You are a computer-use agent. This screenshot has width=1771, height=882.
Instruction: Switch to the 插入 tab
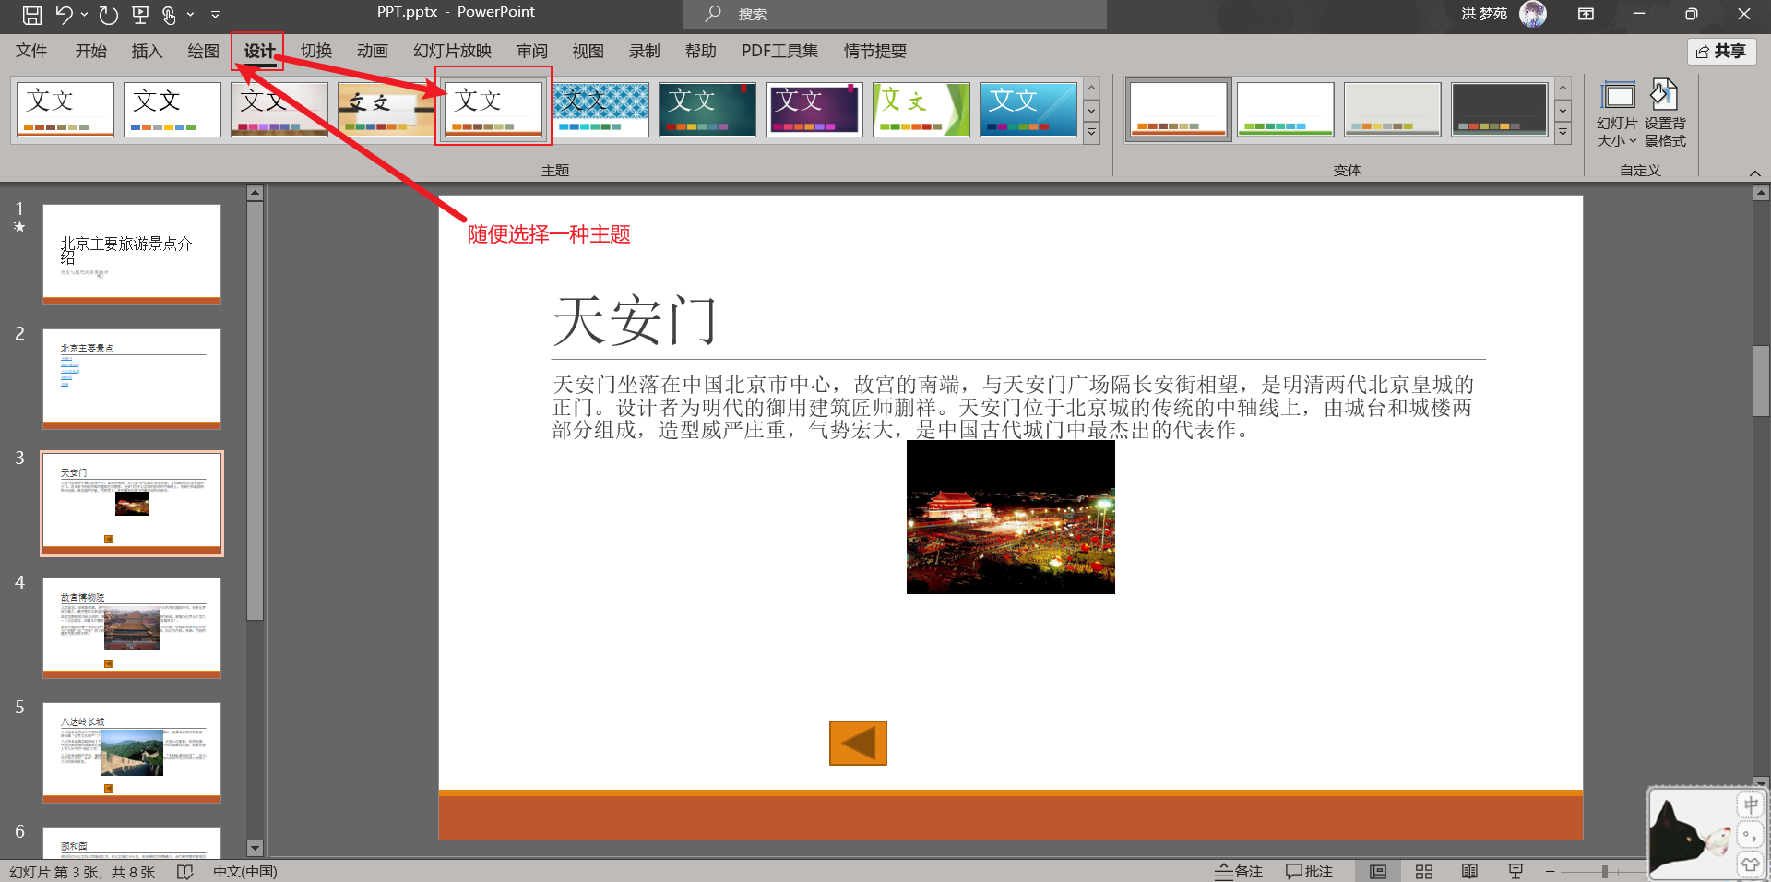pyautogui.click(x=147, y=51)
